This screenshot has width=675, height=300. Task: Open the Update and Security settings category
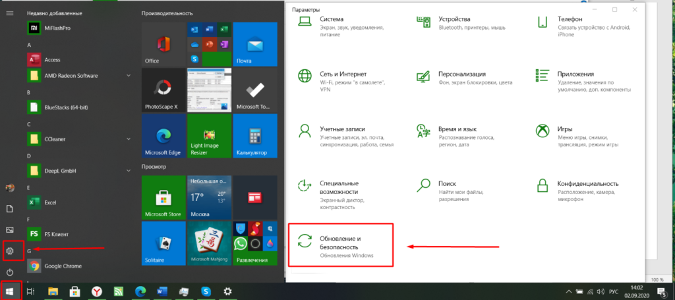pos(340,245)
